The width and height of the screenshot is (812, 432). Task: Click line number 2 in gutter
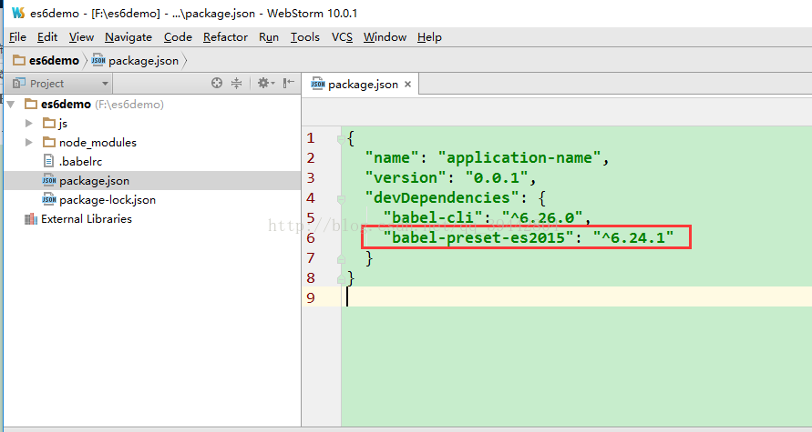(311, 158)
